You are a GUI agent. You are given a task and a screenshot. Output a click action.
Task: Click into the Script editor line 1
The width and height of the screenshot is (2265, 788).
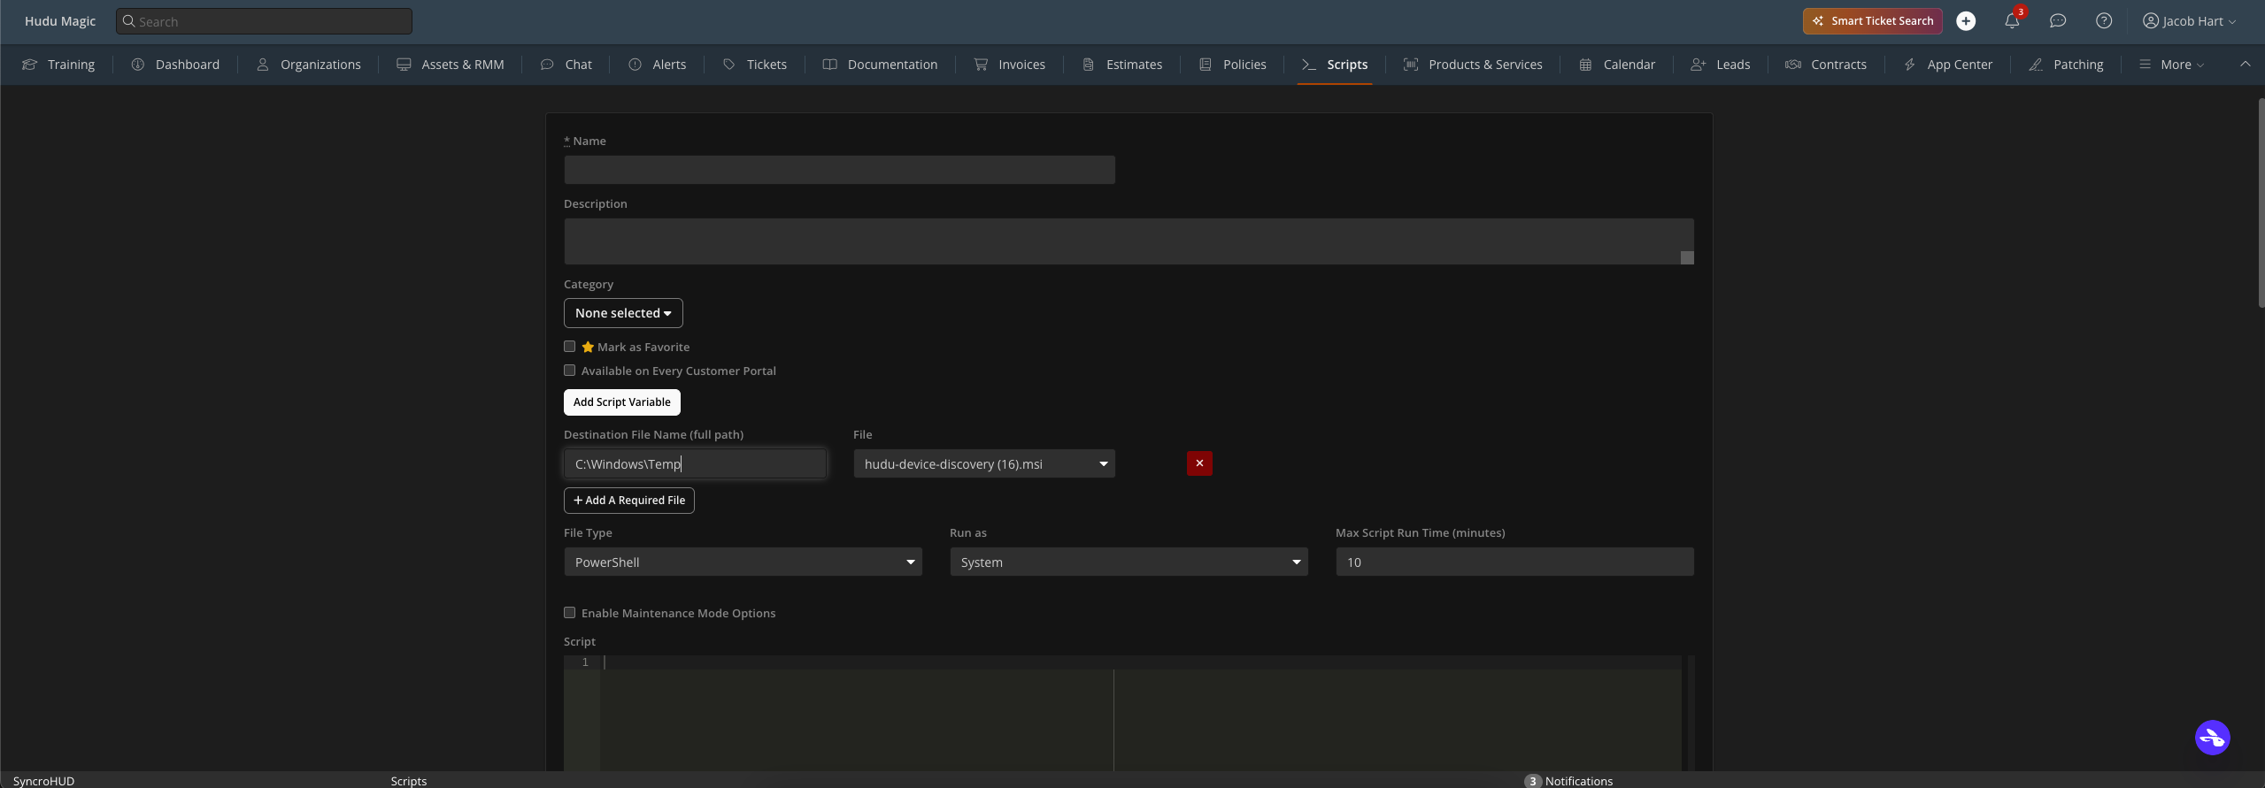pos(1141,662)
